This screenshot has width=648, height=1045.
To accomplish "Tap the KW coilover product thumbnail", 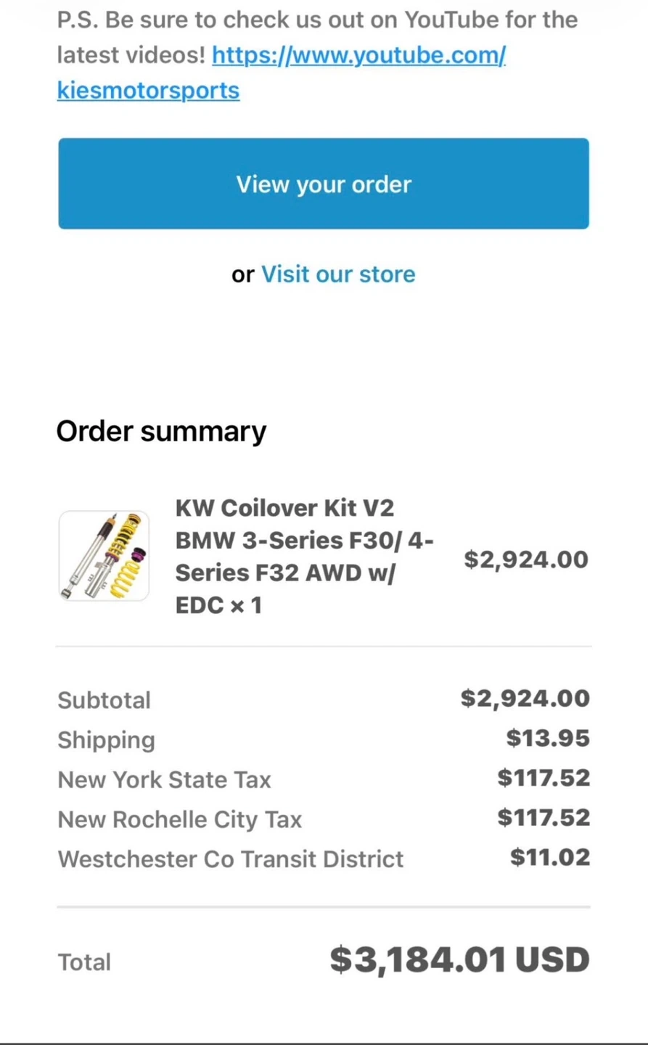I will coord(104,556).
